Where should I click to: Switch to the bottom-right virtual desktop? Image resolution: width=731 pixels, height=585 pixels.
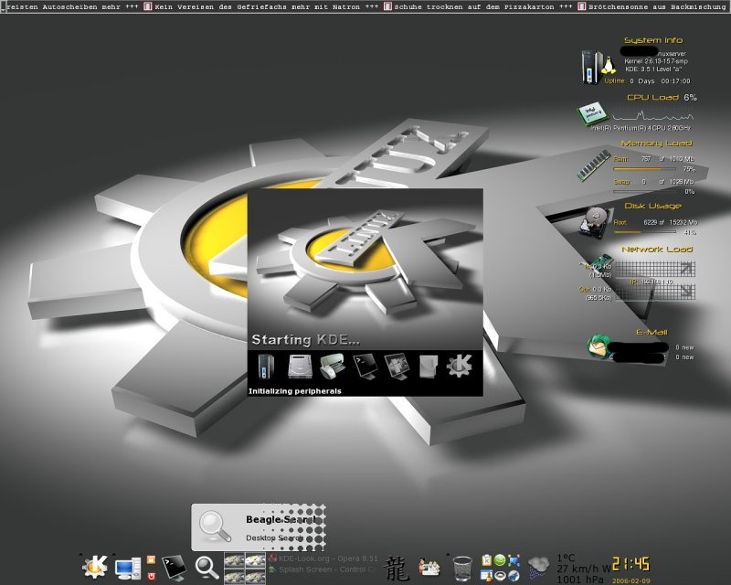coord(256,576)
